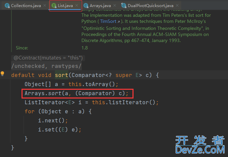228x157 pixels.
Task: Close the List.java tab
Action: pyautogui.click(x=77, y=5)
